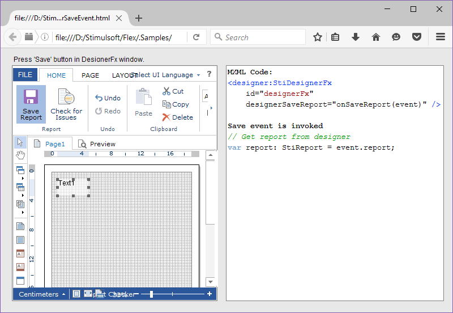Close the rSaveEvent.html browser tab
Screen dimensions: 453x313
[x=119, y=18]
